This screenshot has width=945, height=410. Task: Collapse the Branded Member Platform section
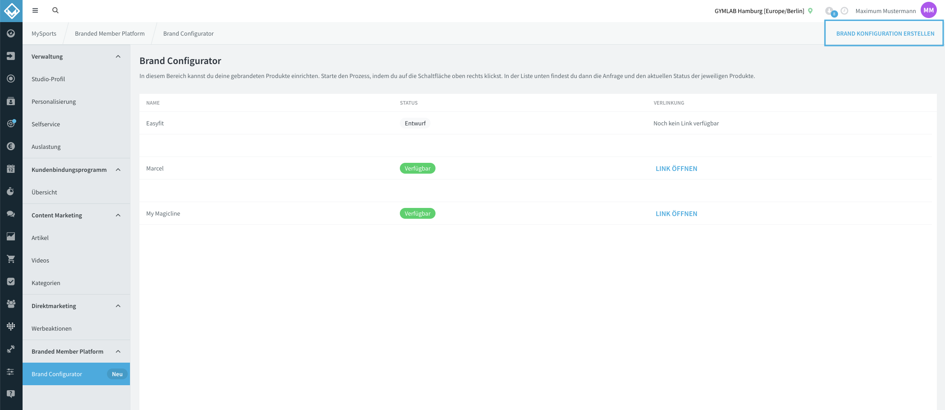[118, 351]
